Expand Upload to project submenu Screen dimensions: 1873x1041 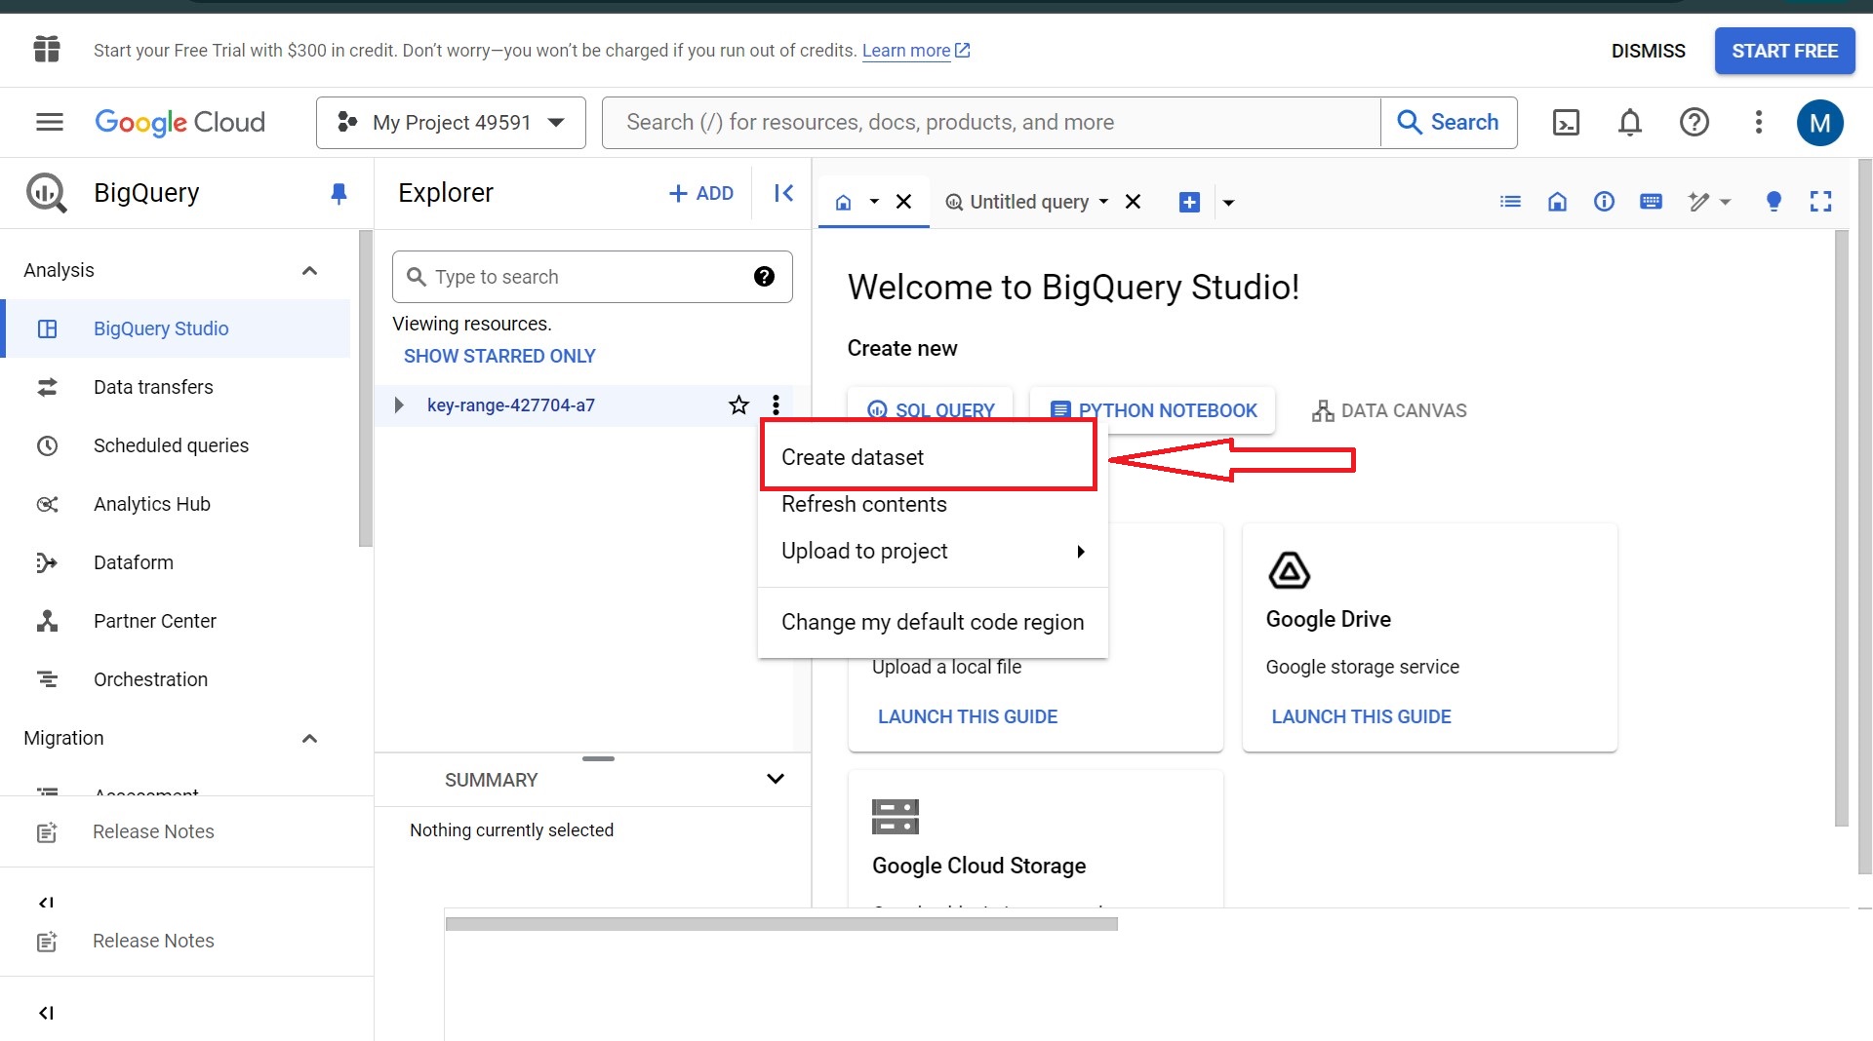(933, 551)
